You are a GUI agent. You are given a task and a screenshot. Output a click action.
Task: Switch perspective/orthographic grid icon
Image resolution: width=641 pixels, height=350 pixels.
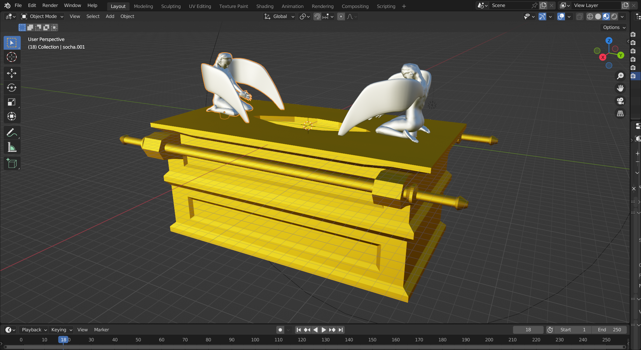[620, 114]
